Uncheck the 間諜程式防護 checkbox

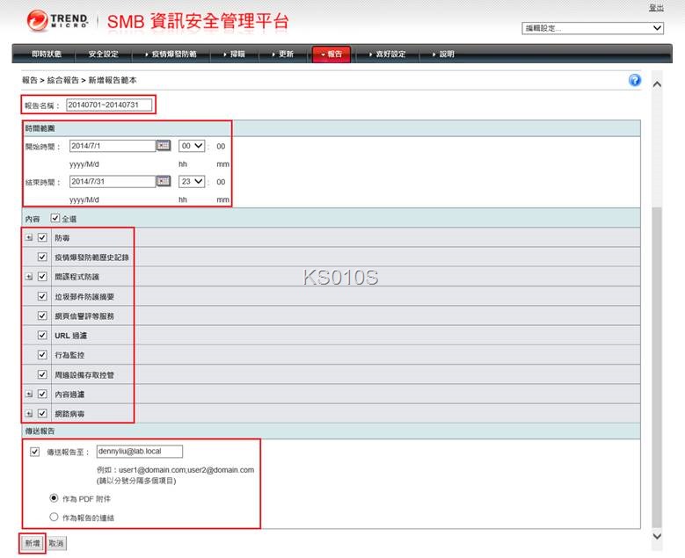(x=42, y=277)
